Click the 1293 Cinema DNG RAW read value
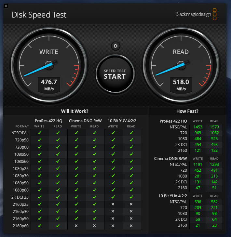Image resolution: width=231 pixels, height=237 pixels. tap(214, 165)
